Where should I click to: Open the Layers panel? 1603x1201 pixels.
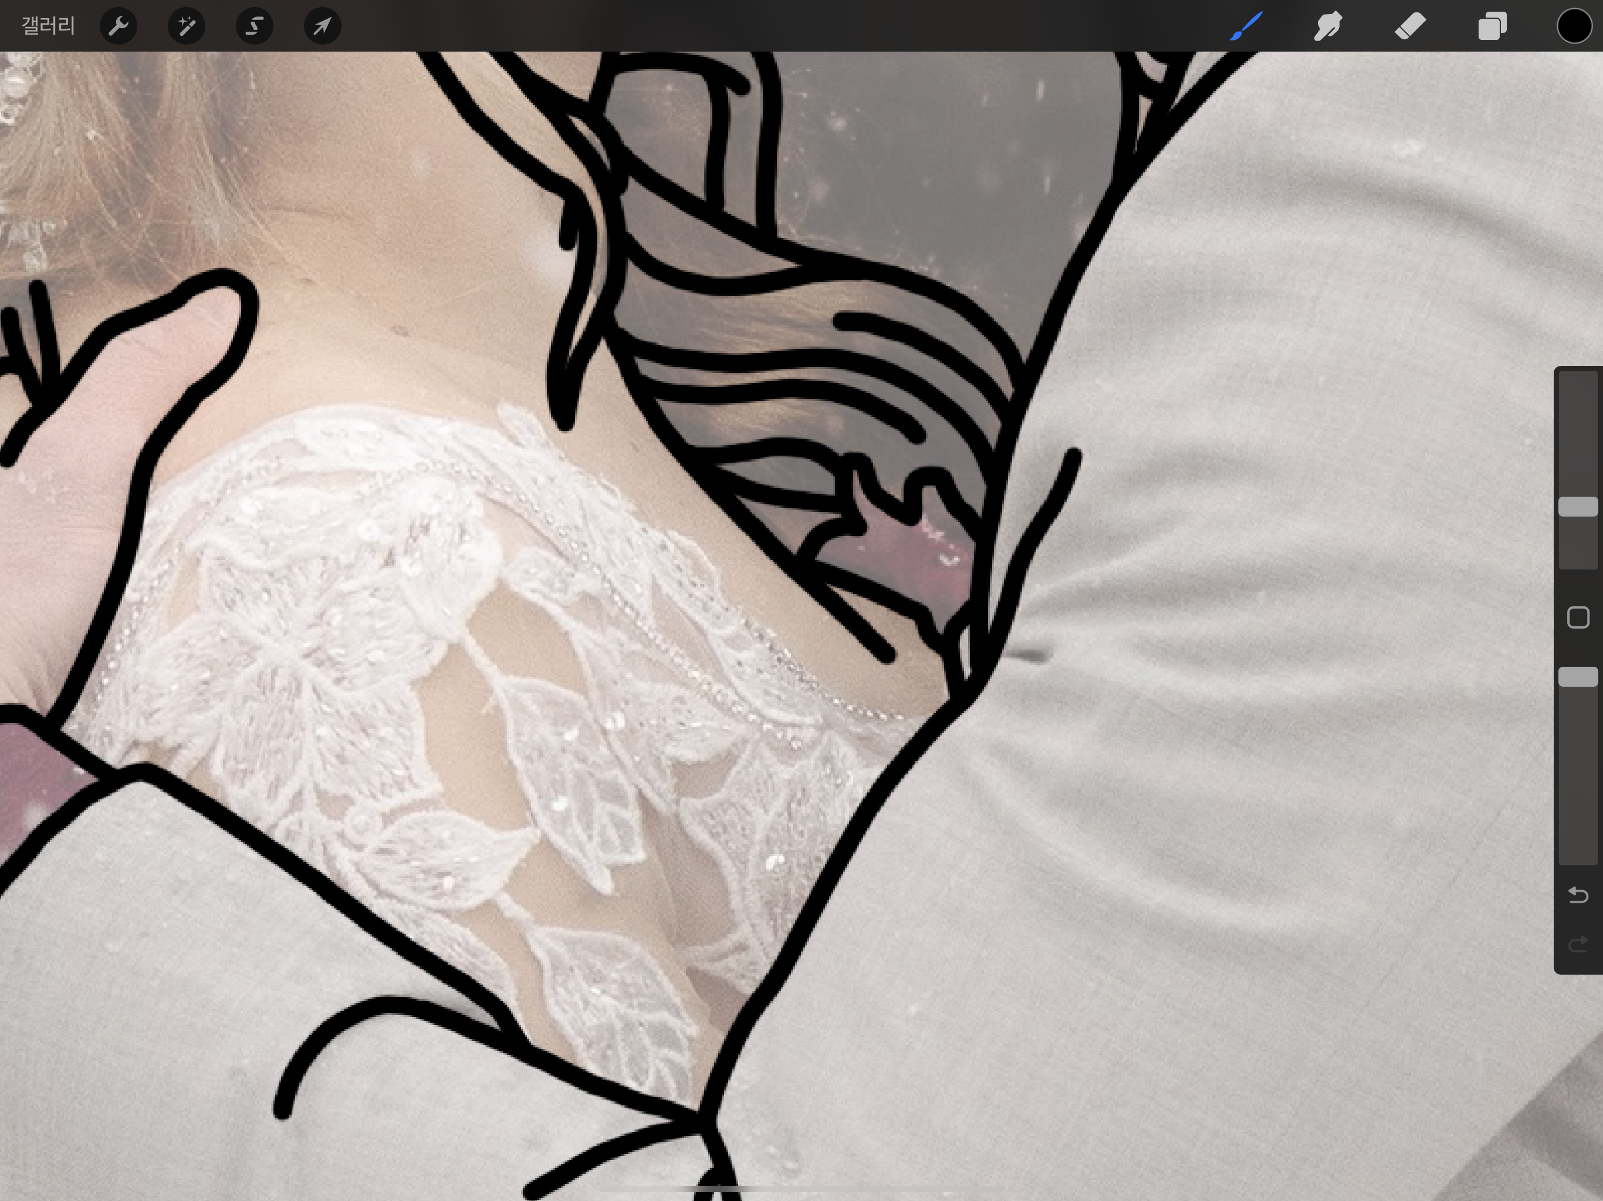1492,26
